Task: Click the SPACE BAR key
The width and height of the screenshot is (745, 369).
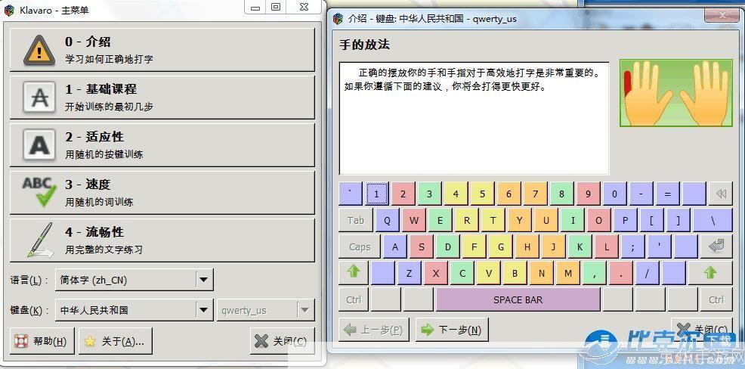Action: 518,299
